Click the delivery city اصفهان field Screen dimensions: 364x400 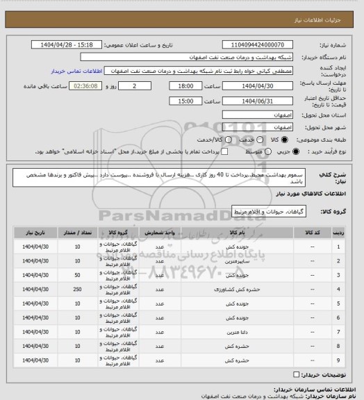[x=258, y=127]
